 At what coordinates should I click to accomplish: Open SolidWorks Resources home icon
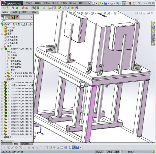click(153, 23)
